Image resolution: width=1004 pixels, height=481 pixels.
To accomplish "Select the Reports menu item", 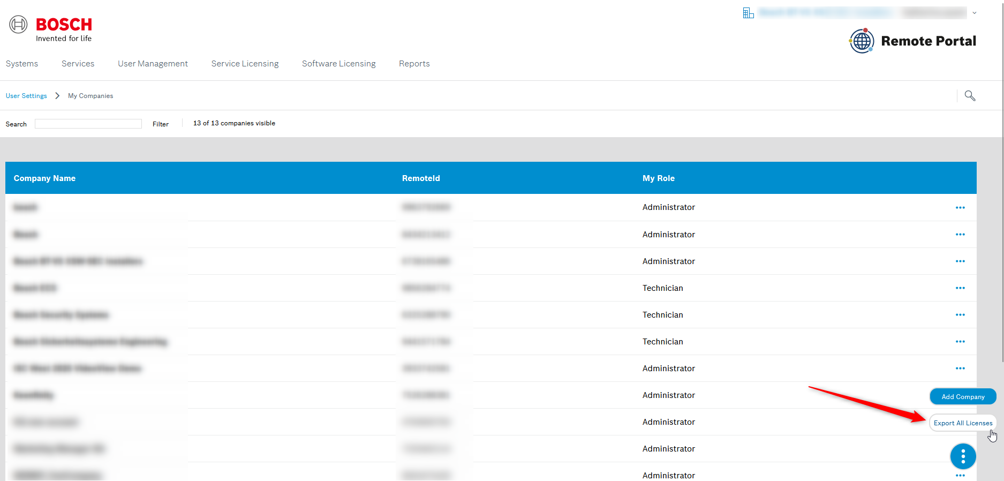I will pos(414,64).
